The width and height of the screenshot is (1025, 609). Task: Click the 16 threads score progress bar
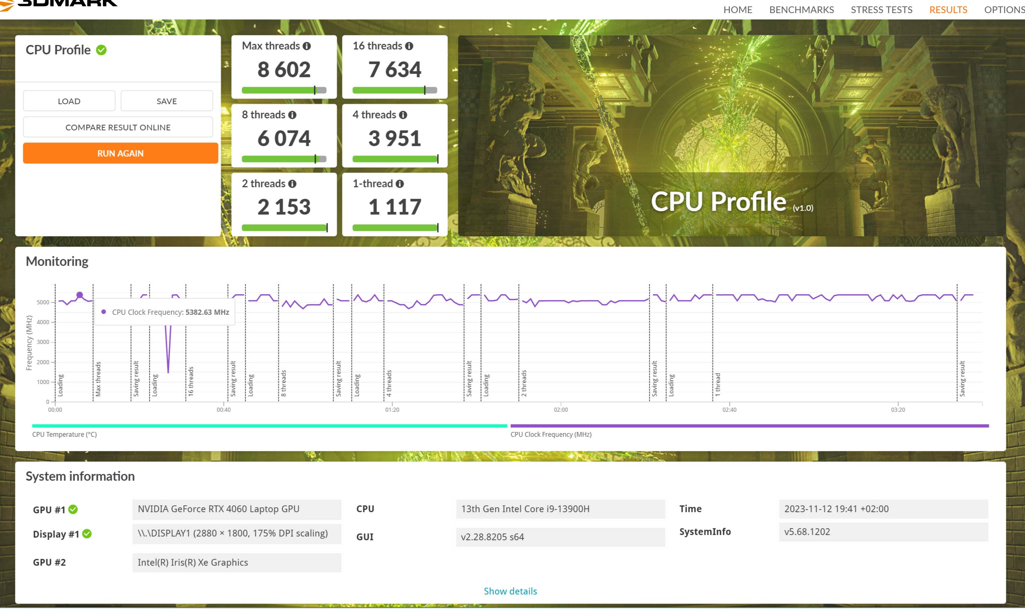(x=394, y=90)
